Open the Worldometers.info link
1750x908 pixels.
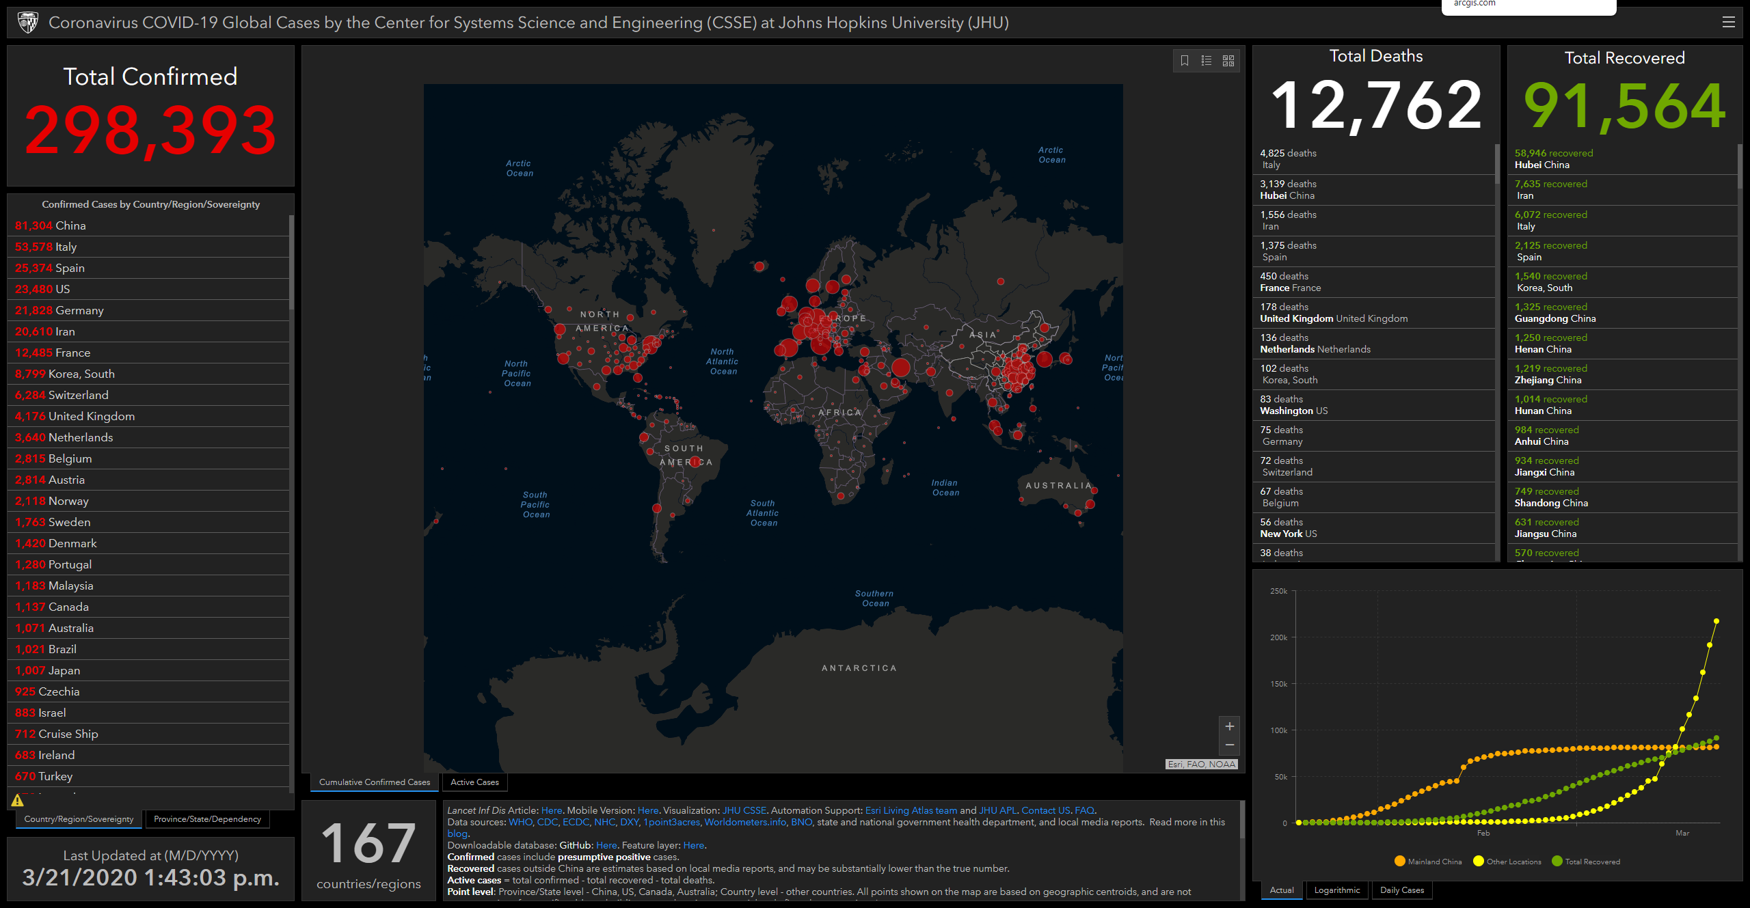point(745,822)
